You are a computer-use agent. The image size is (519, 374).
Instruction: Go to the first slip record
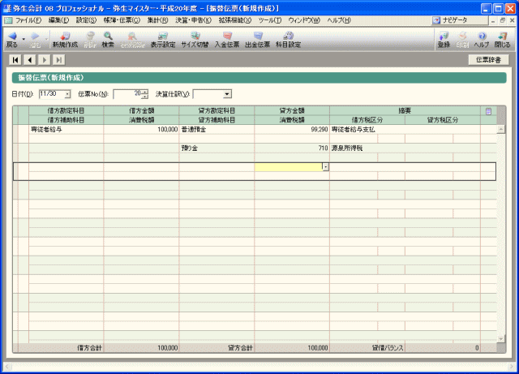tap(15, 60)
